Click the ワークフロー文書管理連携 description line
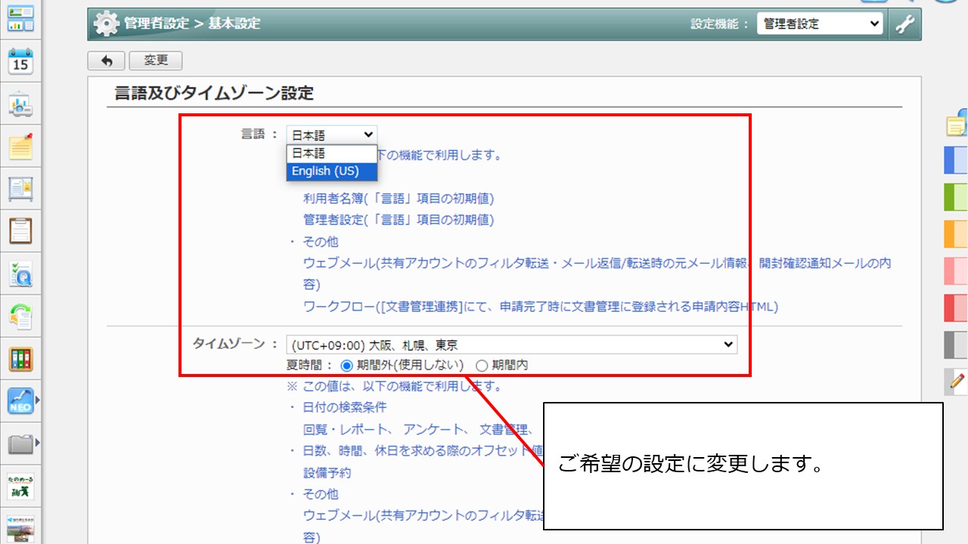The height and width of the screenshot is (544, 968). pos(541,307)
